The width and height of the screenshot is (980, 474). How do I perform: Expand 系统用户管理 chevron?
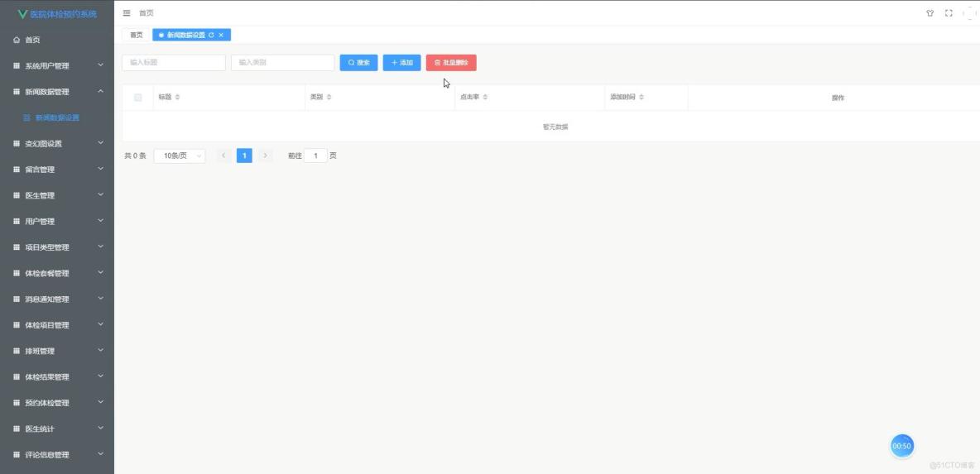(x=101, y=65)
